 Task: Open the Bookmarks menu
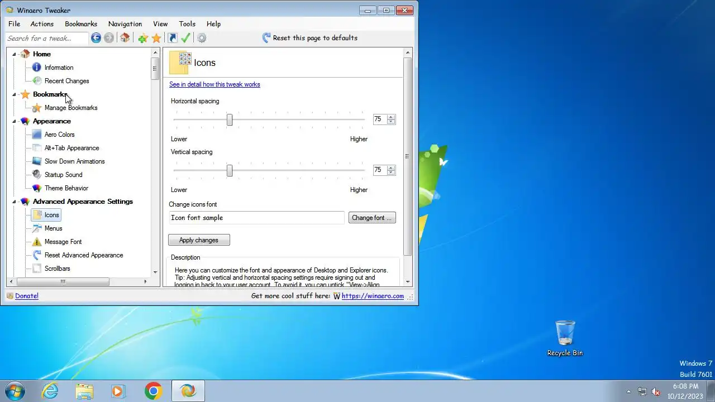pos(81,23)
